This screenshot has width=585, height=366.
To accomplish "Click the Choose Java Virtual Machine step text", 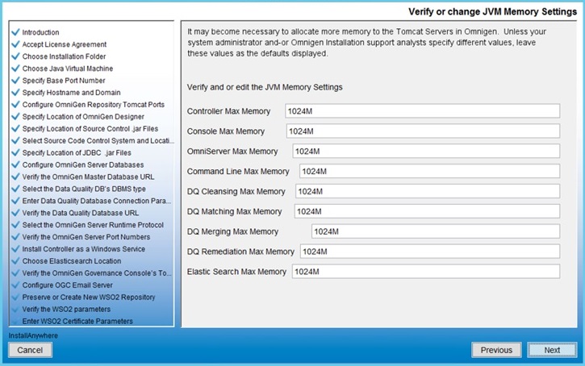I will click(68, 69).
